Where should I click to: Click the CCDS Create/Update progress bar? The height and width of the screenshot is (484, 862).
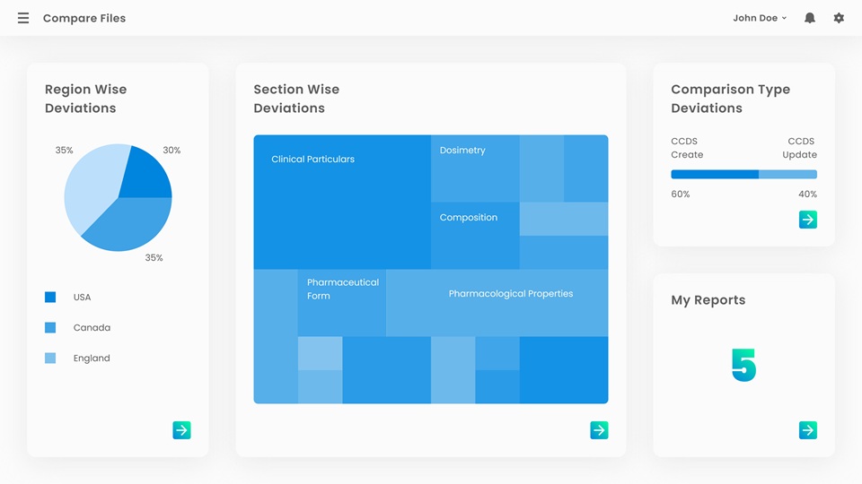743,175
